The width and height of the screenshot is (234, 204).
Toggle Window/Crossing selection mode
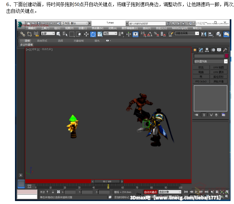tap(78, 34)
